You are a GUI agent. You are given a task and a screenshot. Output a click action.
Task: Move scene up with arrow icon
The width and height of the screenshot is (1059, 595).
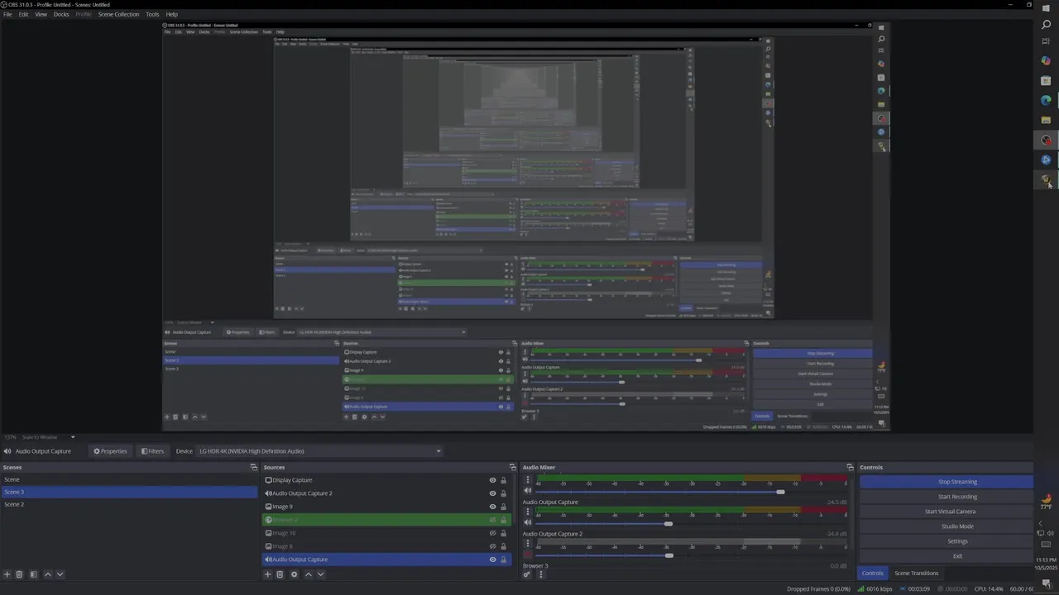coord(47,574)
